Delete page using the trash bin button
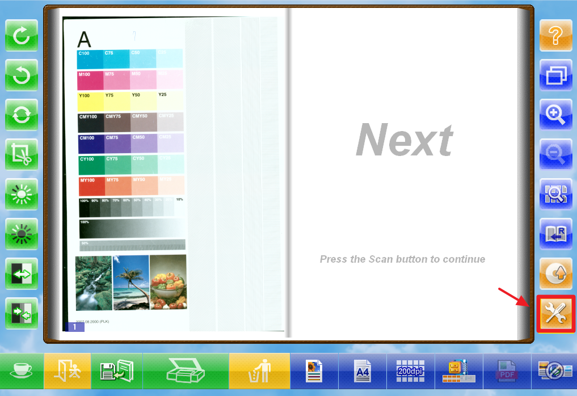This screenshot has height=396, width=577. pyautogui.click(x=259, y=372)
